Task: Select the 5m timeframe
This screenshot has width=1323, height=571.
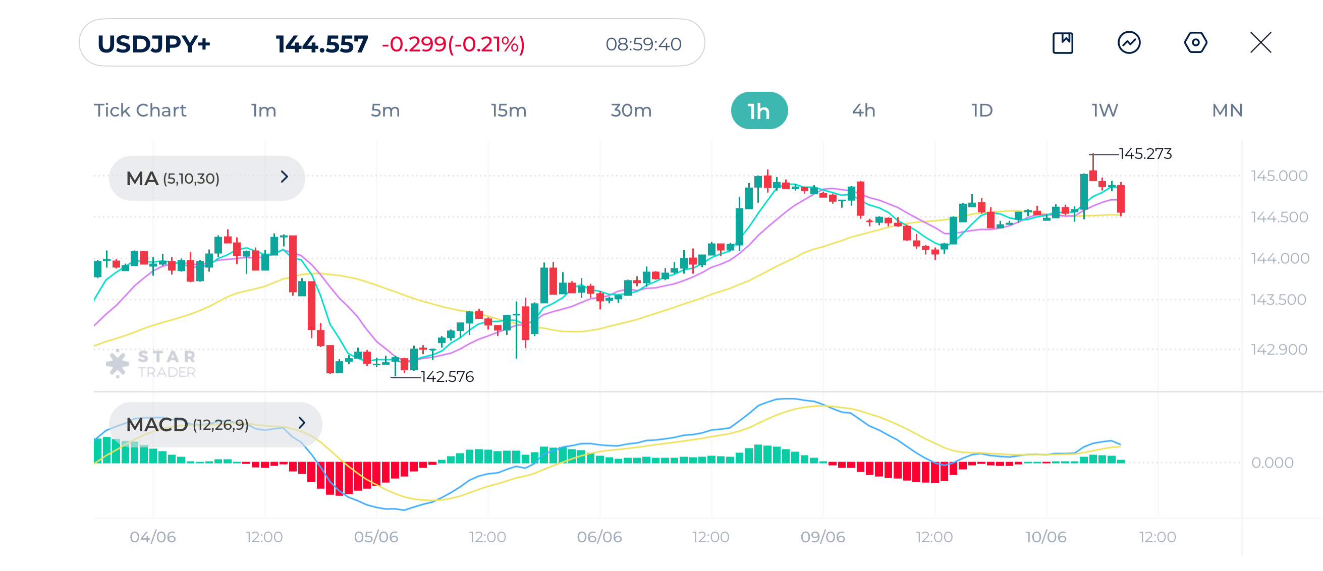Action: click(384, 110)
